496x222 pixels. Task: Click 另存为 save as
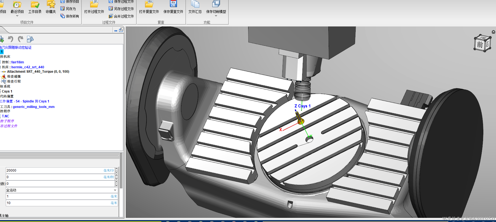68,9
